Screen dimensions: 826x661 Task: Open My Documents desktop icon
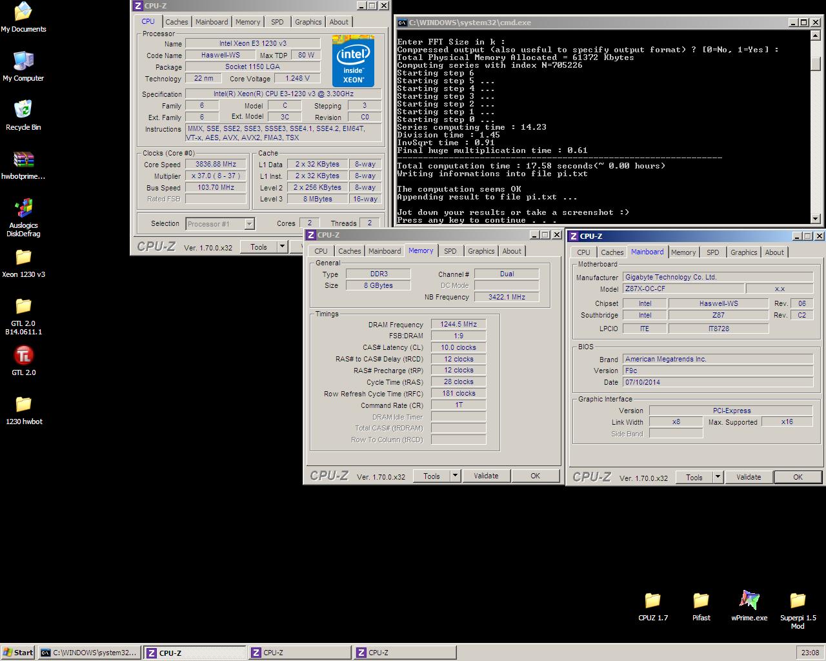[x=23, y=12]
